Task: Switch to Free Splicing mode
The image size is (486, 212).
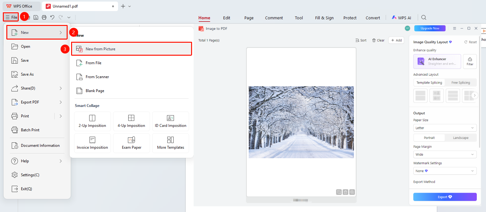Action: click(461, 83)
